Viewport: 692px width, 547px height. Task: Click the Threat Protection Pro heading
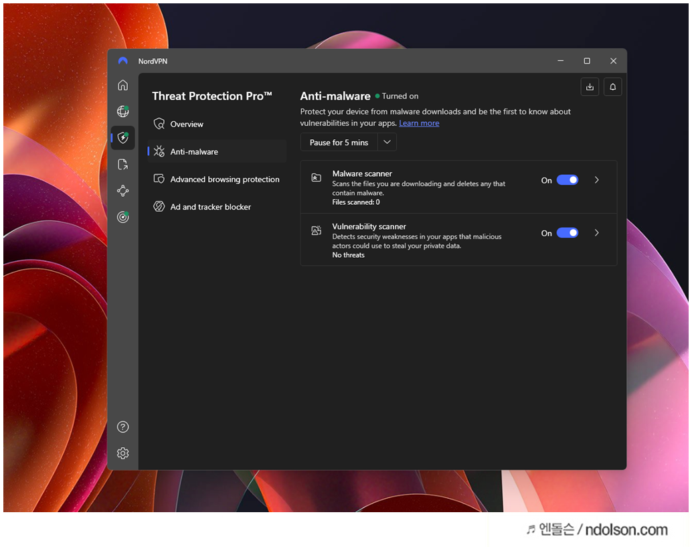[x=212, y=96]
